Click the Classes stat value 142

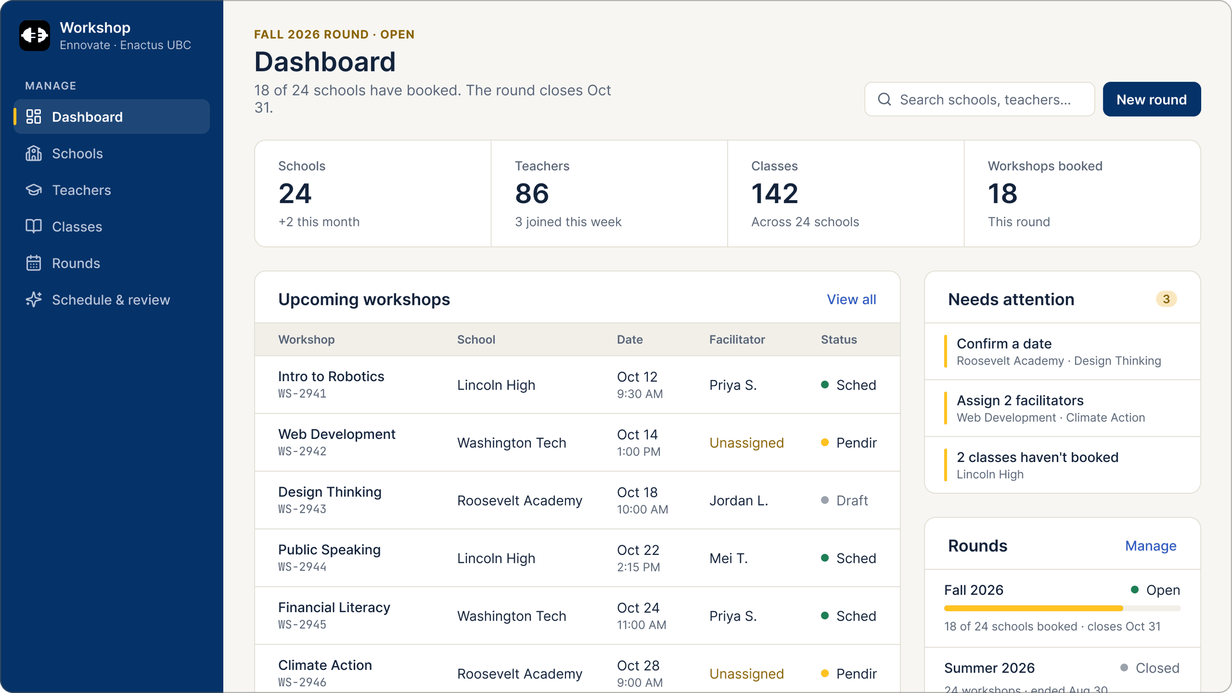pos(774,194)
